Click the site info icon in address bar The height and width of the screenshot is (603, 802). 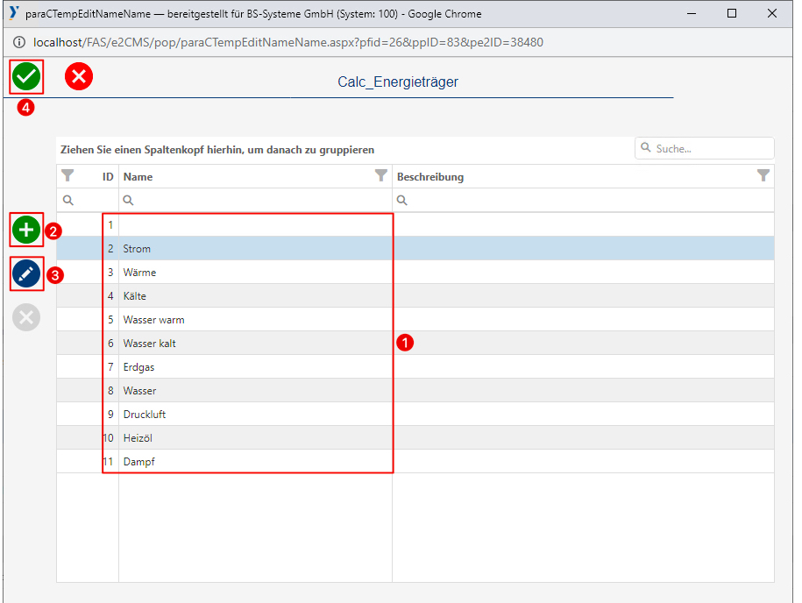19,42
